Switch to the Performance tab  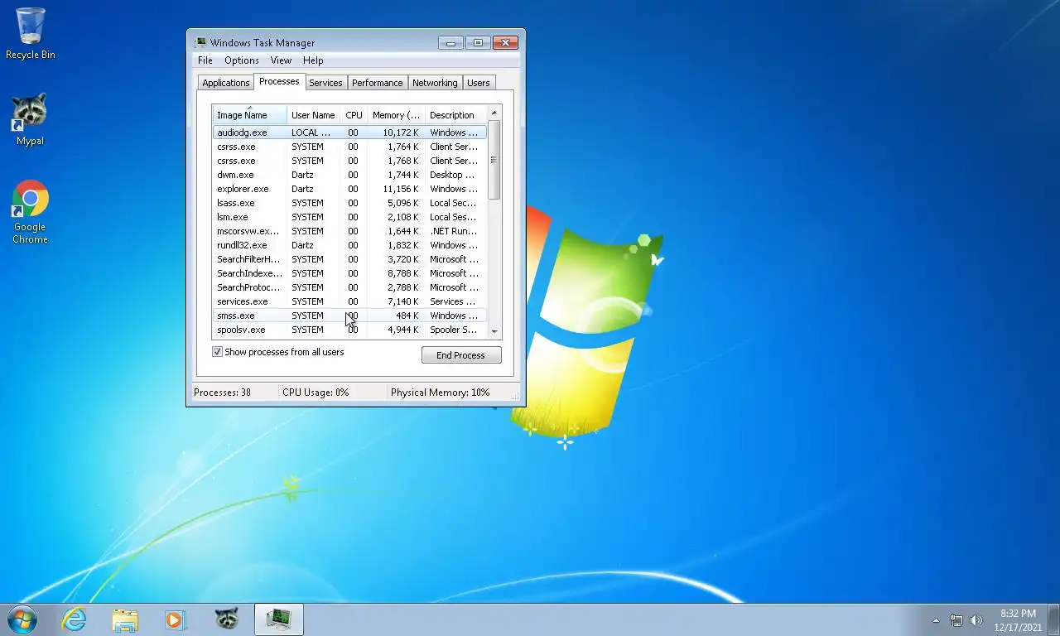point(377,83)
